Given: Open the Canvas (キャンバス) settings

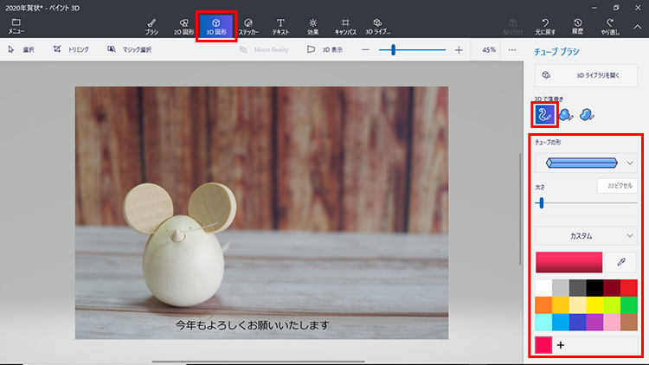Looking at the screenshot, I should coord(345,25).
